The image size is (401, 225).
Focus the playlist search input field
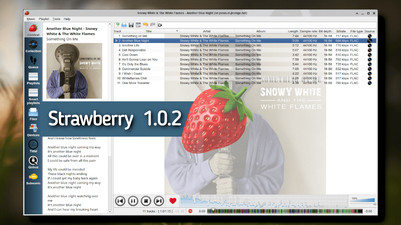tap(267, 25)
